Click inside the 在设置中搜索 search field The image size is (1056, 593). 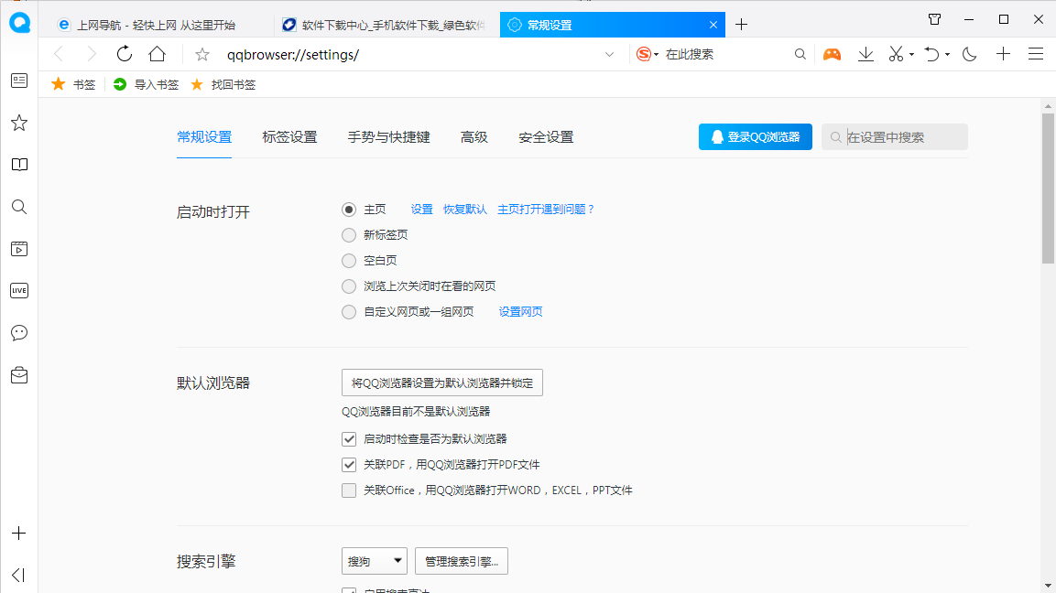tap(898, 136)
